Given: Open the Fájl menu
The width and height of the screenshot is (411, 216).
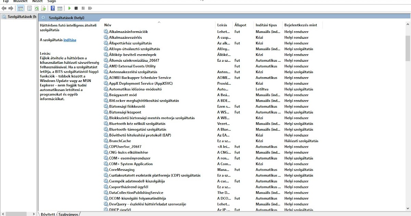Looking at the screenshot, I should (6, 1).
